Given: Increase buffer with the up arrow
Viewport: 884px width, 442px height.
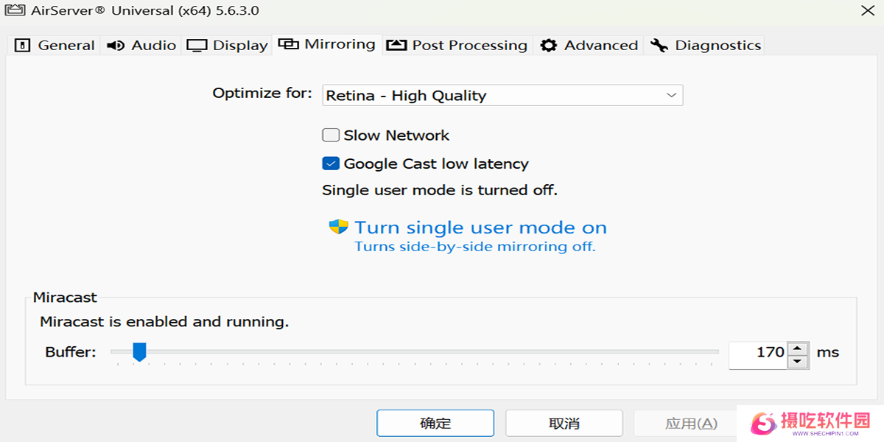Looking at the screenshot, I should click(798, 348).
